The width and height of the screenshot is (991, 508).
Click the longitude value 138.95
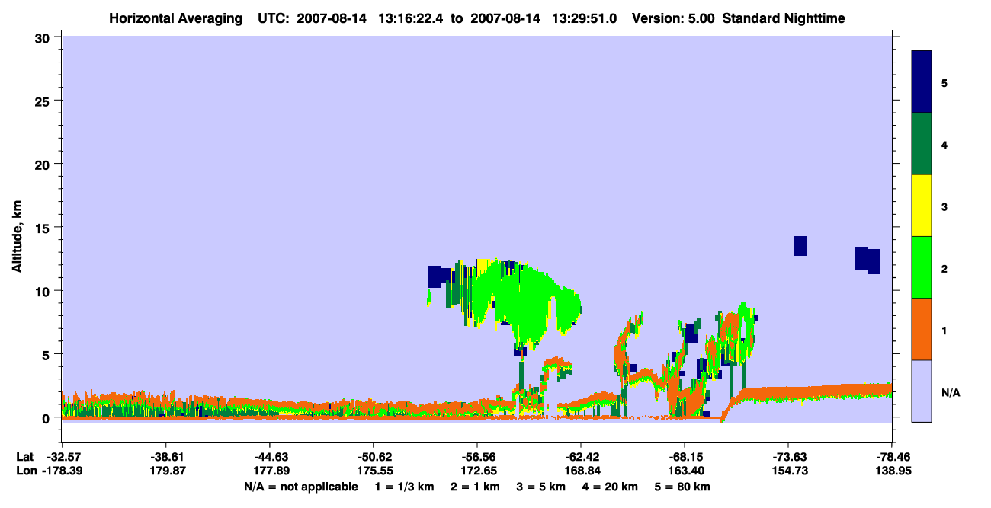(892, 471)
